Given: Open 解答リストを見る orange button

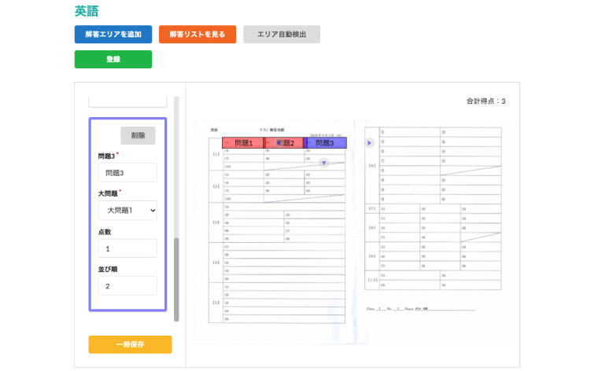Looking at the screenshot, I should tap(198, 35).
